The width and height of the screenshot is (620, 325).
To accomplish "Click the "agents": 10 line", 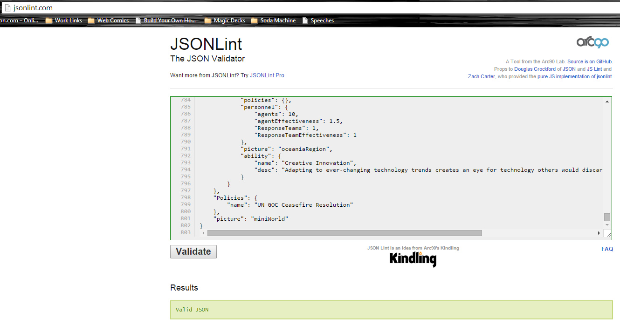I will (x=276, y=114).
